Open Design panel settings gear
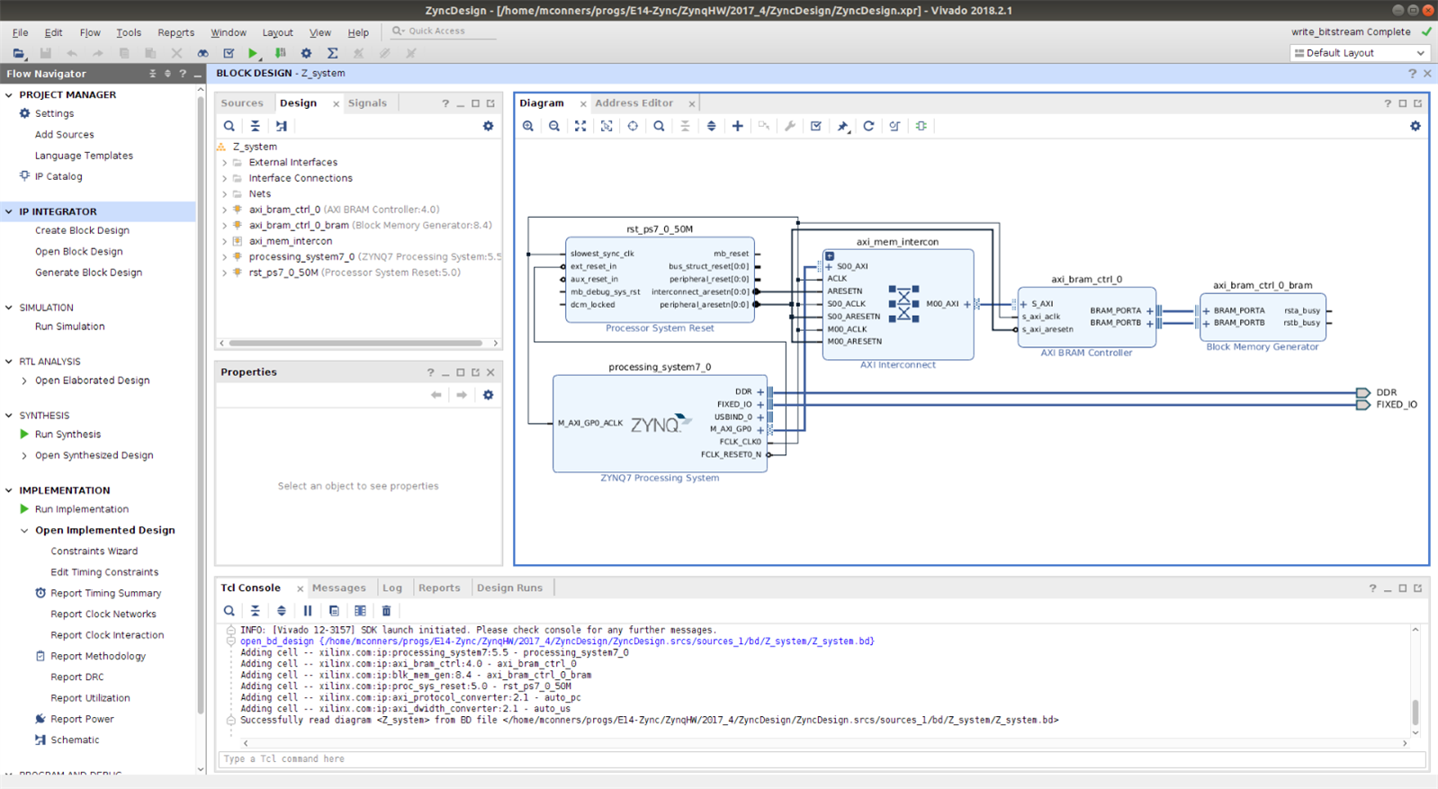Viewport: 1438px width, 789px height. pyautogui.click(x=489, y=126)
